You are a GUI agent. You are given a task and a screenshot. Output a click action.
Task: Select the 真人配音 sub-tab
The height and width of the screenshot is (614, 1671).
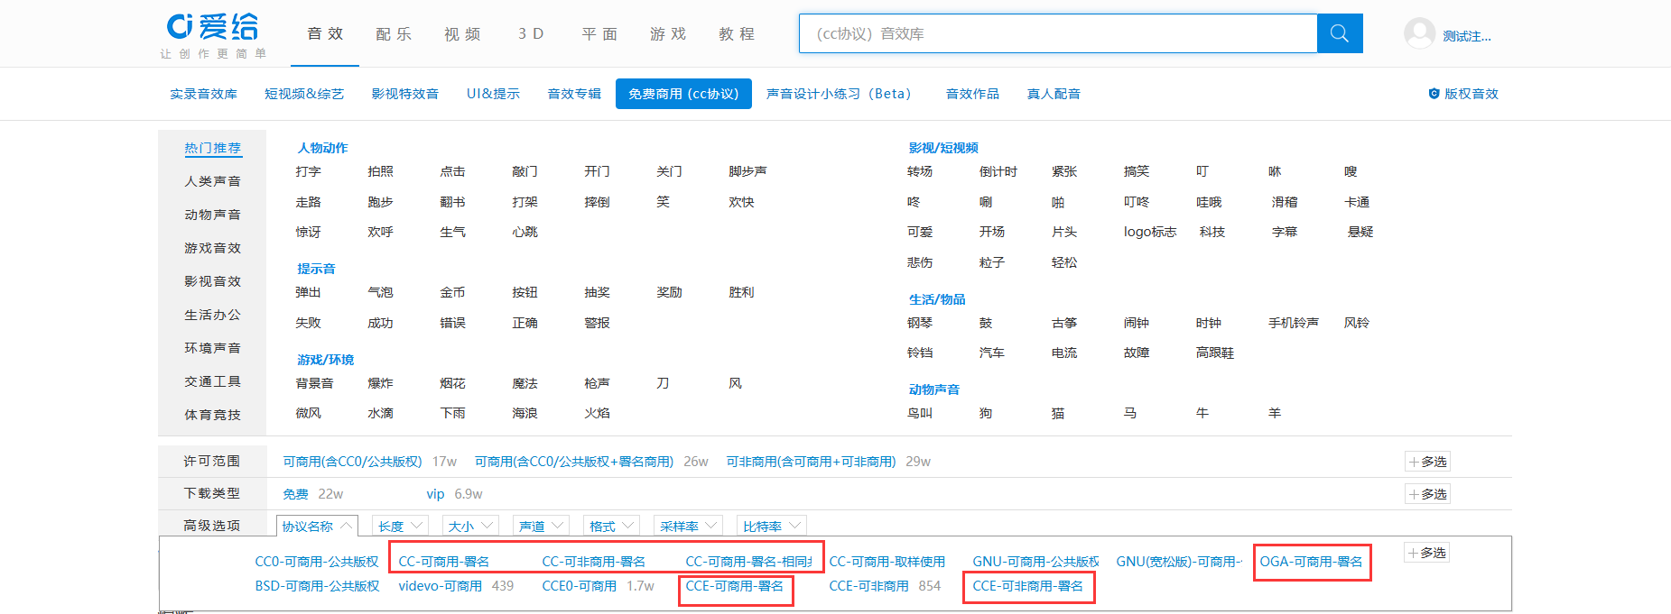coord(1054,94)
